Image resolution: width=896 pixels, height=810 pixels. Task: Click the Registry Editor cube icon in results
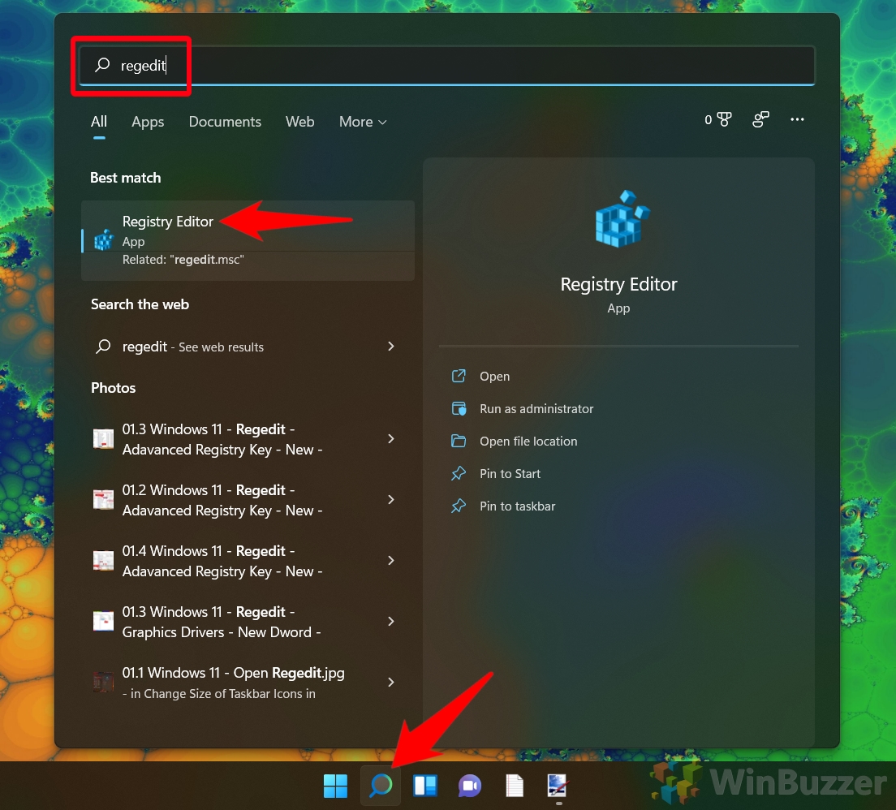point(103,239)
